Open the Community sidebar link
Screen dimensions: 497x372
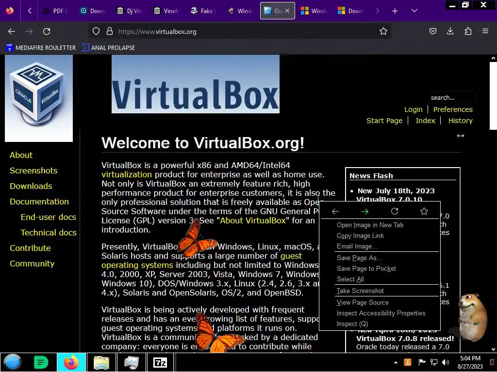coord(32,263)
